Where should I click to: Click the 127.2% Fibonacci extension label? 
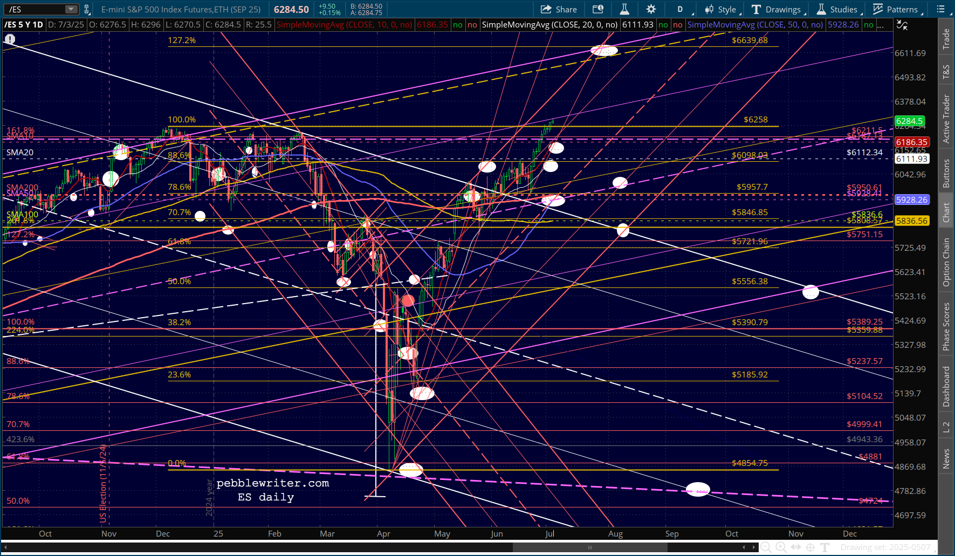[x=182, y=40]
